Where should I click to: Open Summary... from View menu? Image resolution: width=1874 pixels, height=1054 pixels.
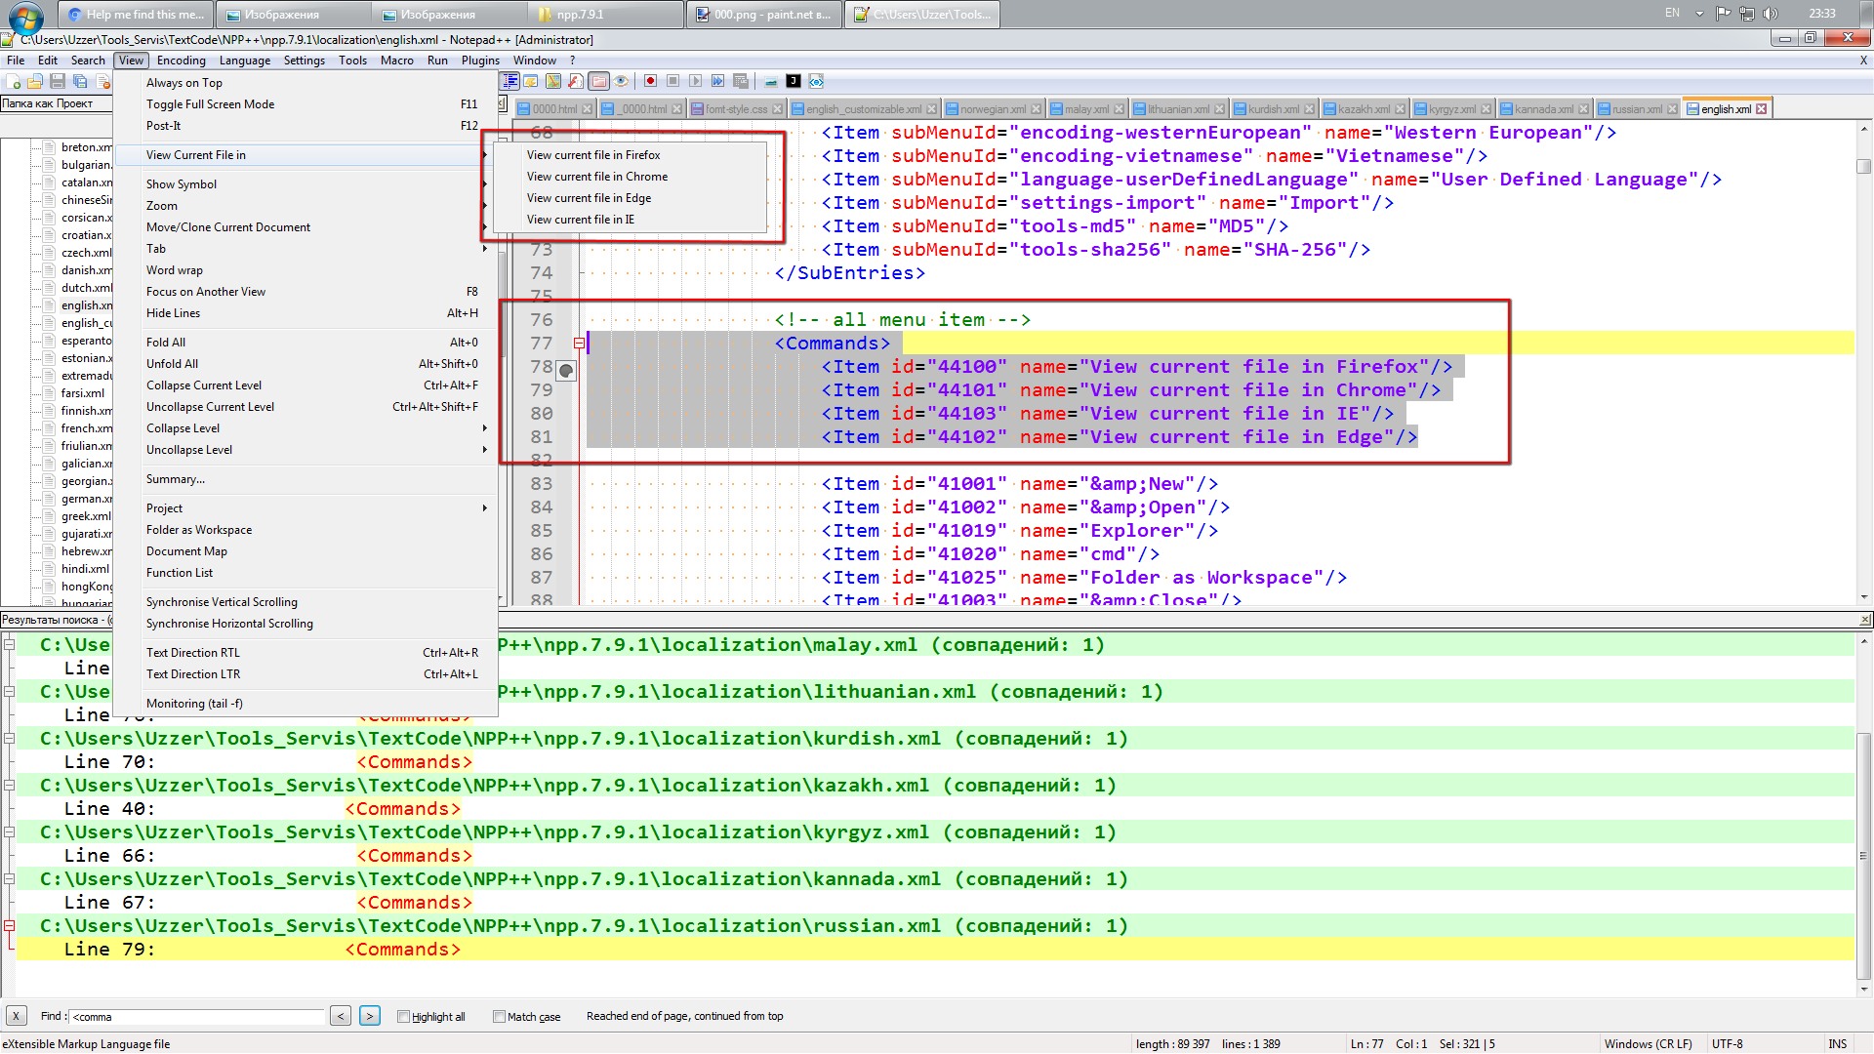point(306,479)
